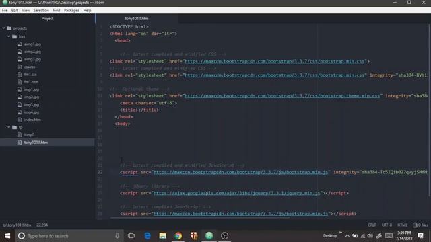The image size is (431, 242).
Task: Click the Cortana microphone icon
Action: point(117,236)
